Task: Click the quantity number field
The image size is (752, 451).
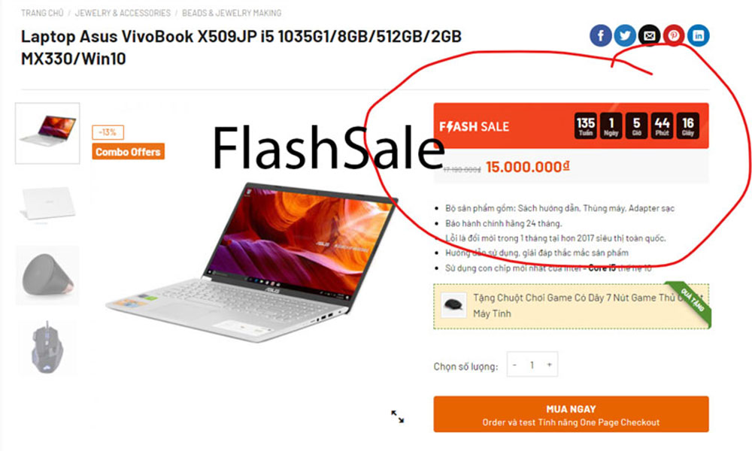Action: pyautogui.click(x=532, y=365)
